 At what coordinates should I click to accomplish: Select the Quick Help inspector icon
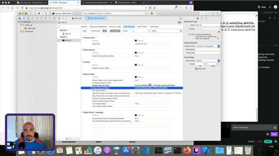(206, 18)
